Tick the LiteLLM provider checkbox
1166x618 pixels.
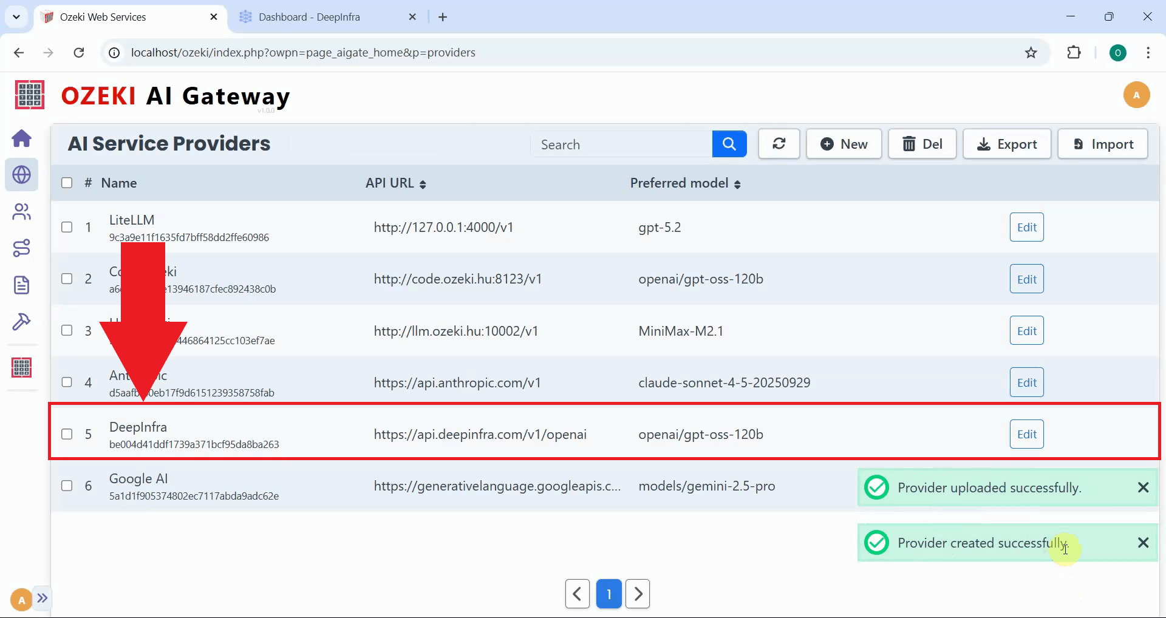(x=67, y=227)
